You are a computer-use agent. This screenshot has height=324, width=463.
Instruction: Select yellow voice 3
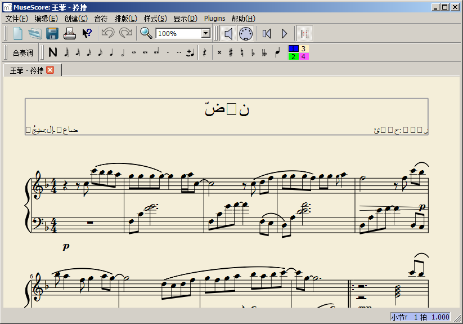[304, 49]
